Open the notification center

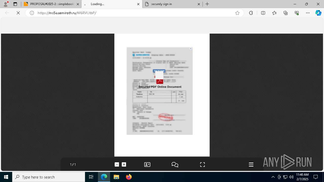(x=316, y=177)
